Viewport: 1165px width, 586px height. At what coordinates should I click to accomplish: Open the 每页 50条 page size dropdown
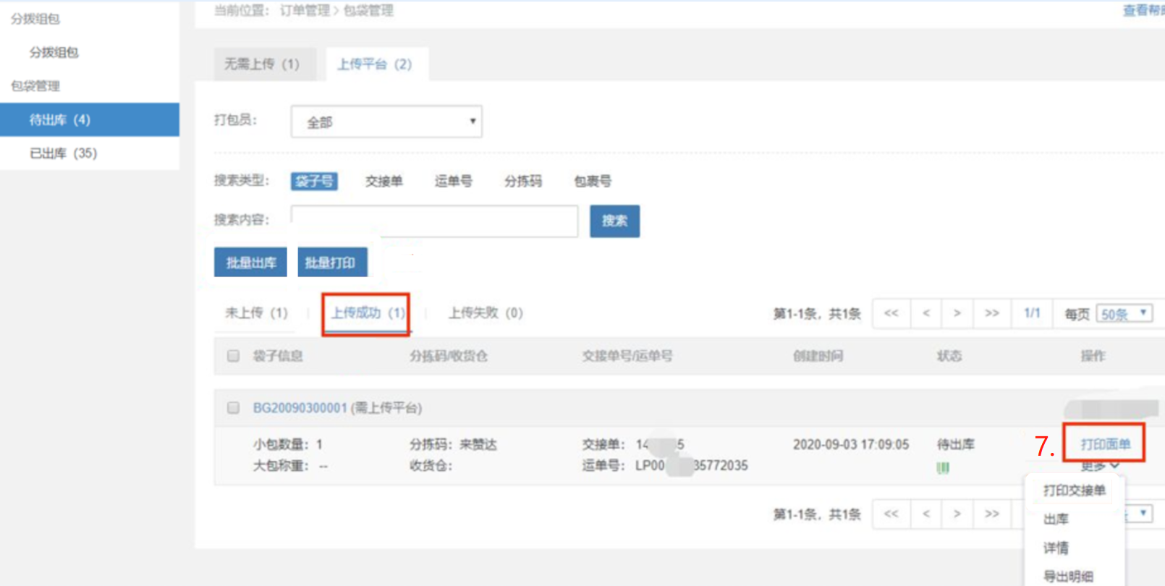1124,314
